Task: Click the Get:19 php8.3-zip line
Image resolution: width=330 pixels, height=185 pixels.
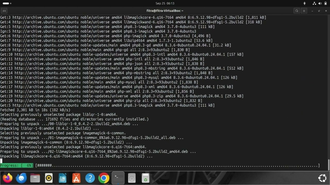Action: coord(122,96)
